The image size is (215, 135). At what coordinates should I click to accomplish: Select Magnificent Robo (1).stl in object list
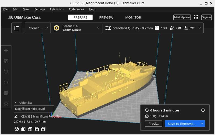34,109
